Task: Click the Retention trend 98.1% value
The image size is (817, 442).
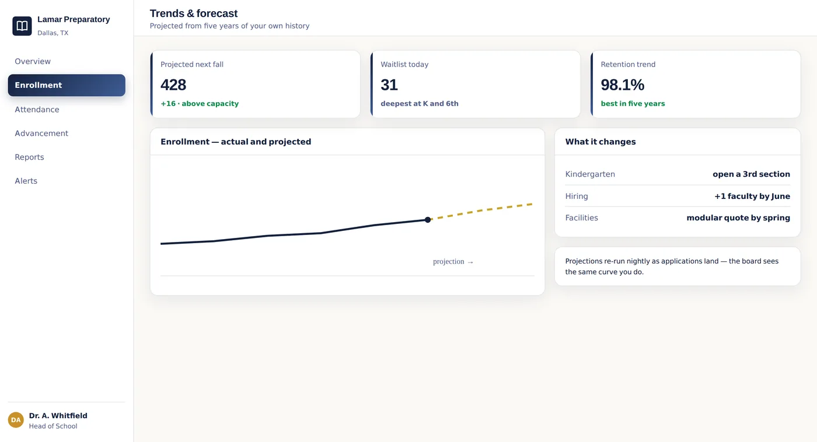Action: tap(622, 85)
